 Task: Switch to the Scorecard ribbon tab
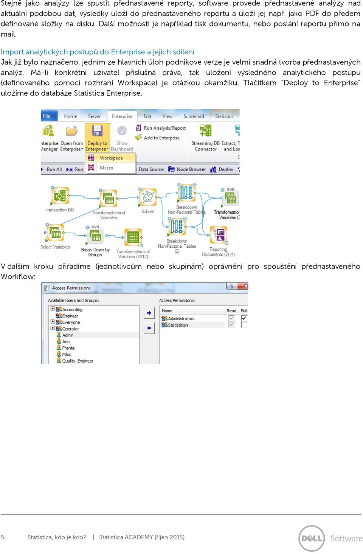[x=194, y=116]
